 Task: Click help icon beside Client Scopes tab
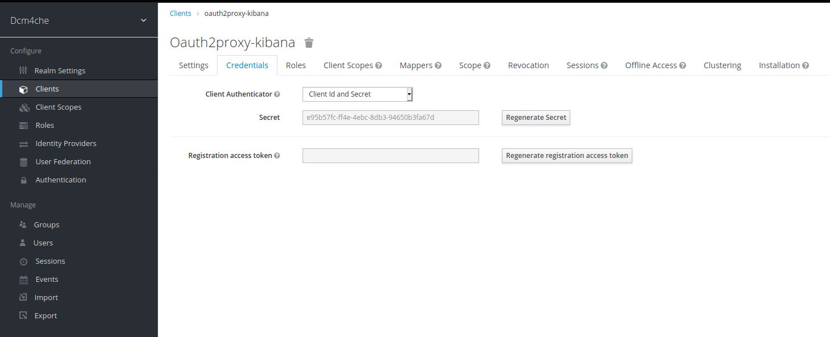pyautogui.click(x=378, y=65)
